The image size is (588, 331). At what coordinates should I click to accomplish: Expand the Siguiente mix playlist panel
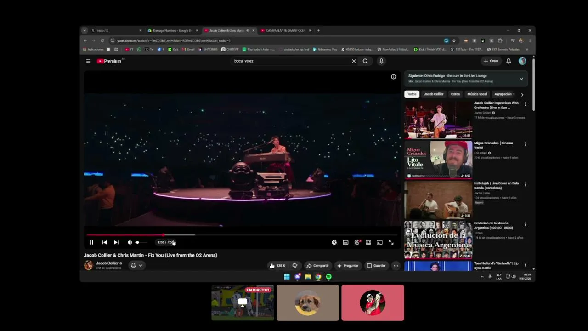click(x=521, y=79)
